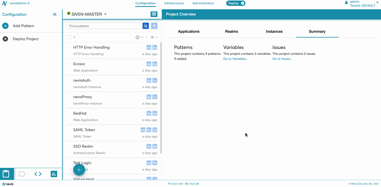Click the floating plus add button

[79, 170]
